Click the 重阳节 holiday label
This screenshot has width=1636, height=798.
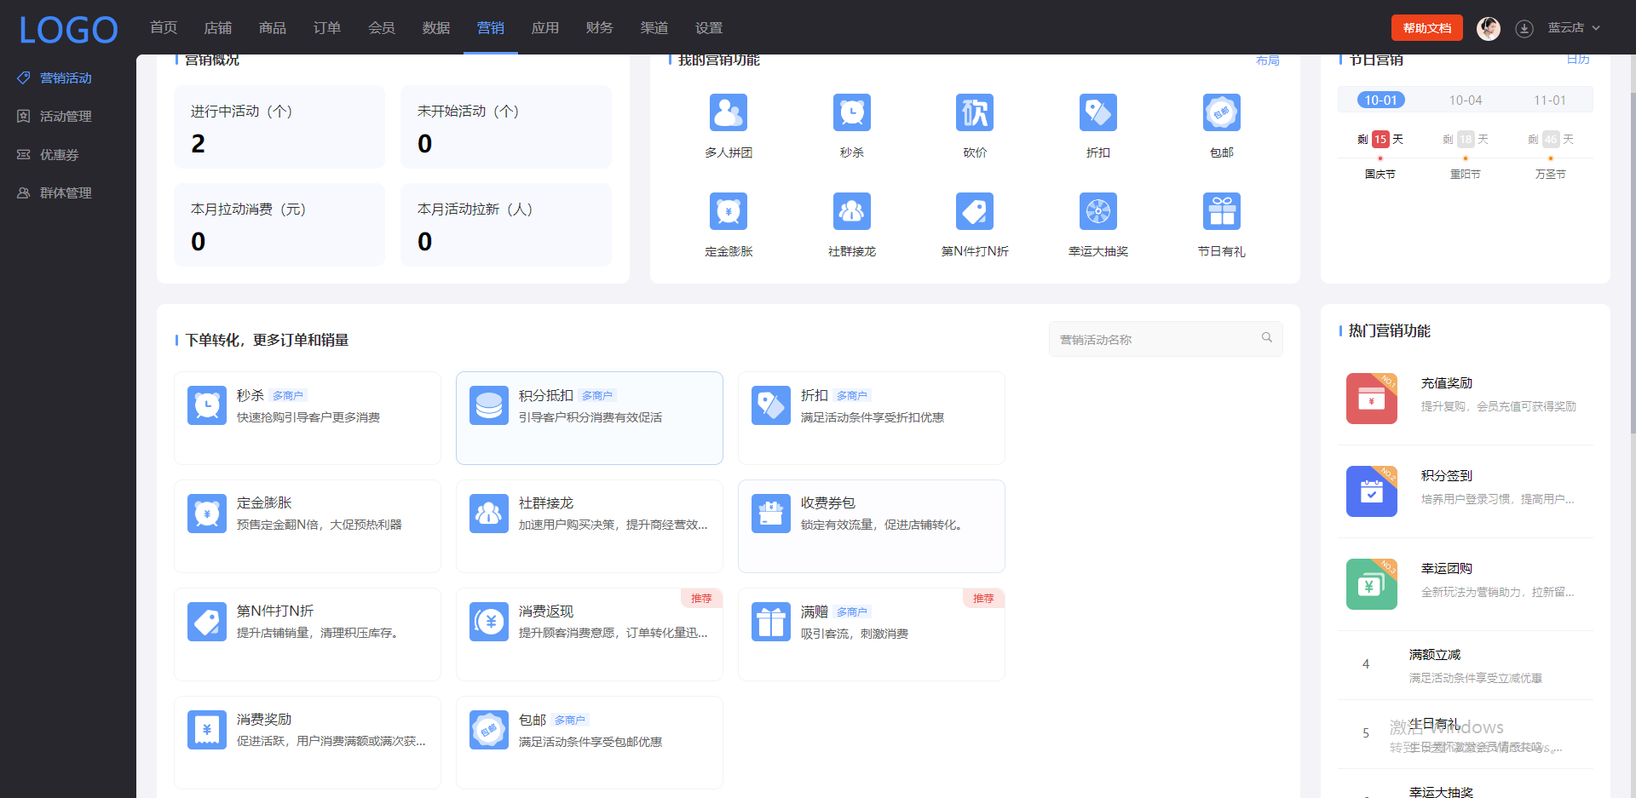click(1466, 174)
